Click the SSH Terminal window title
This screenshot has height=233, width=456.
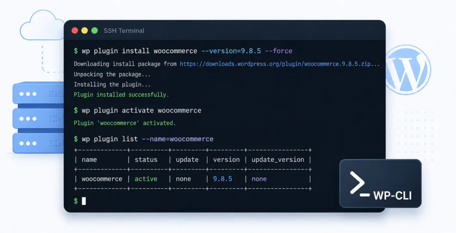[x=124, y=31]
